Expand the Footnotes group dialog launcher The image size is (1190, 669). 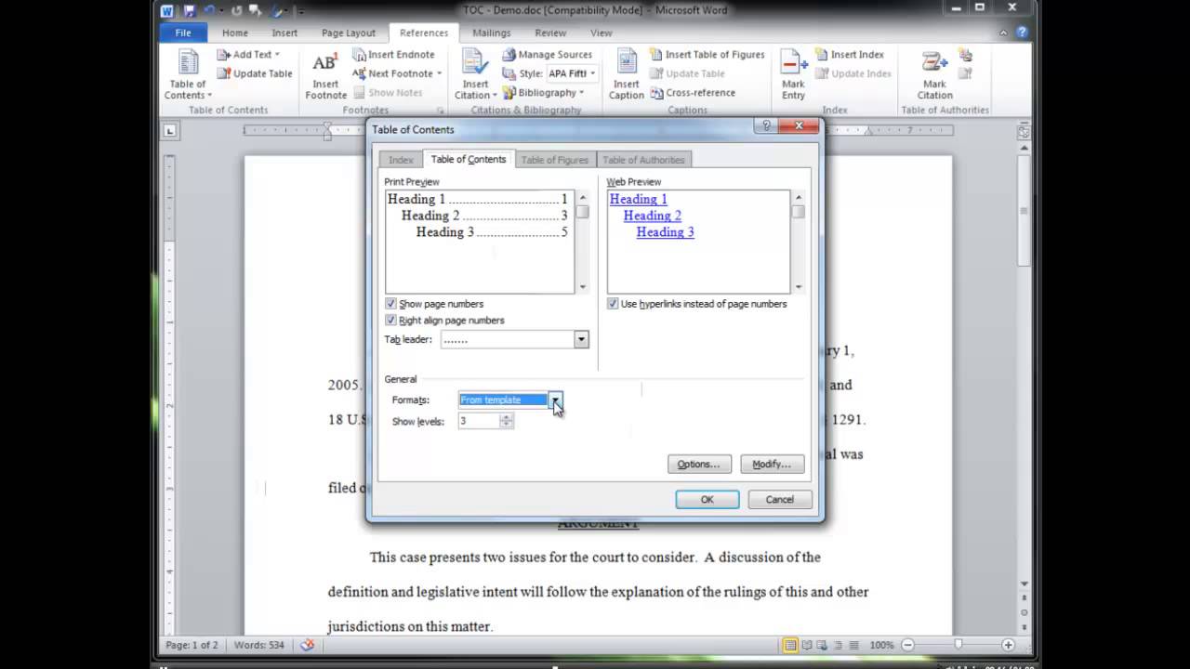[441, 111]
